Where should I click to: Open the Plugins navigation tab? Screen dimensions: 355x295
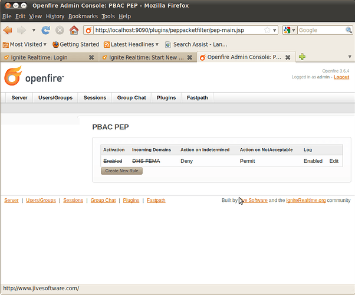[166, 98]
